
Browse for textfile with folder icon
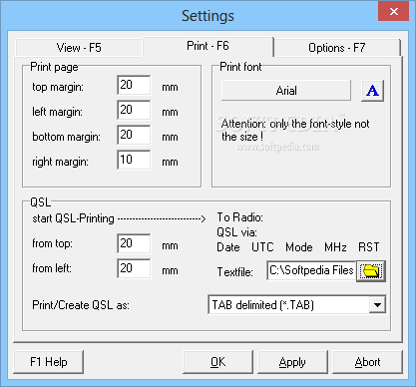click(371, 271)
